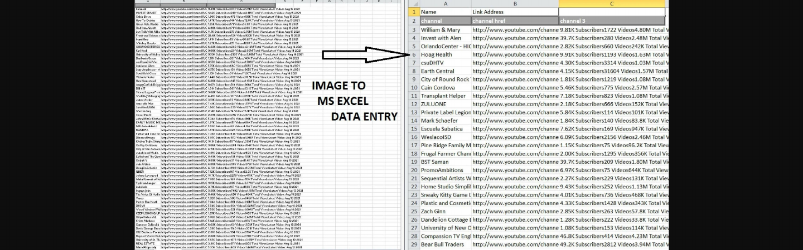Click the YouTube link cell in William & Mary row
The height and width of the screenshot is (250, 803).
point(515,29)
